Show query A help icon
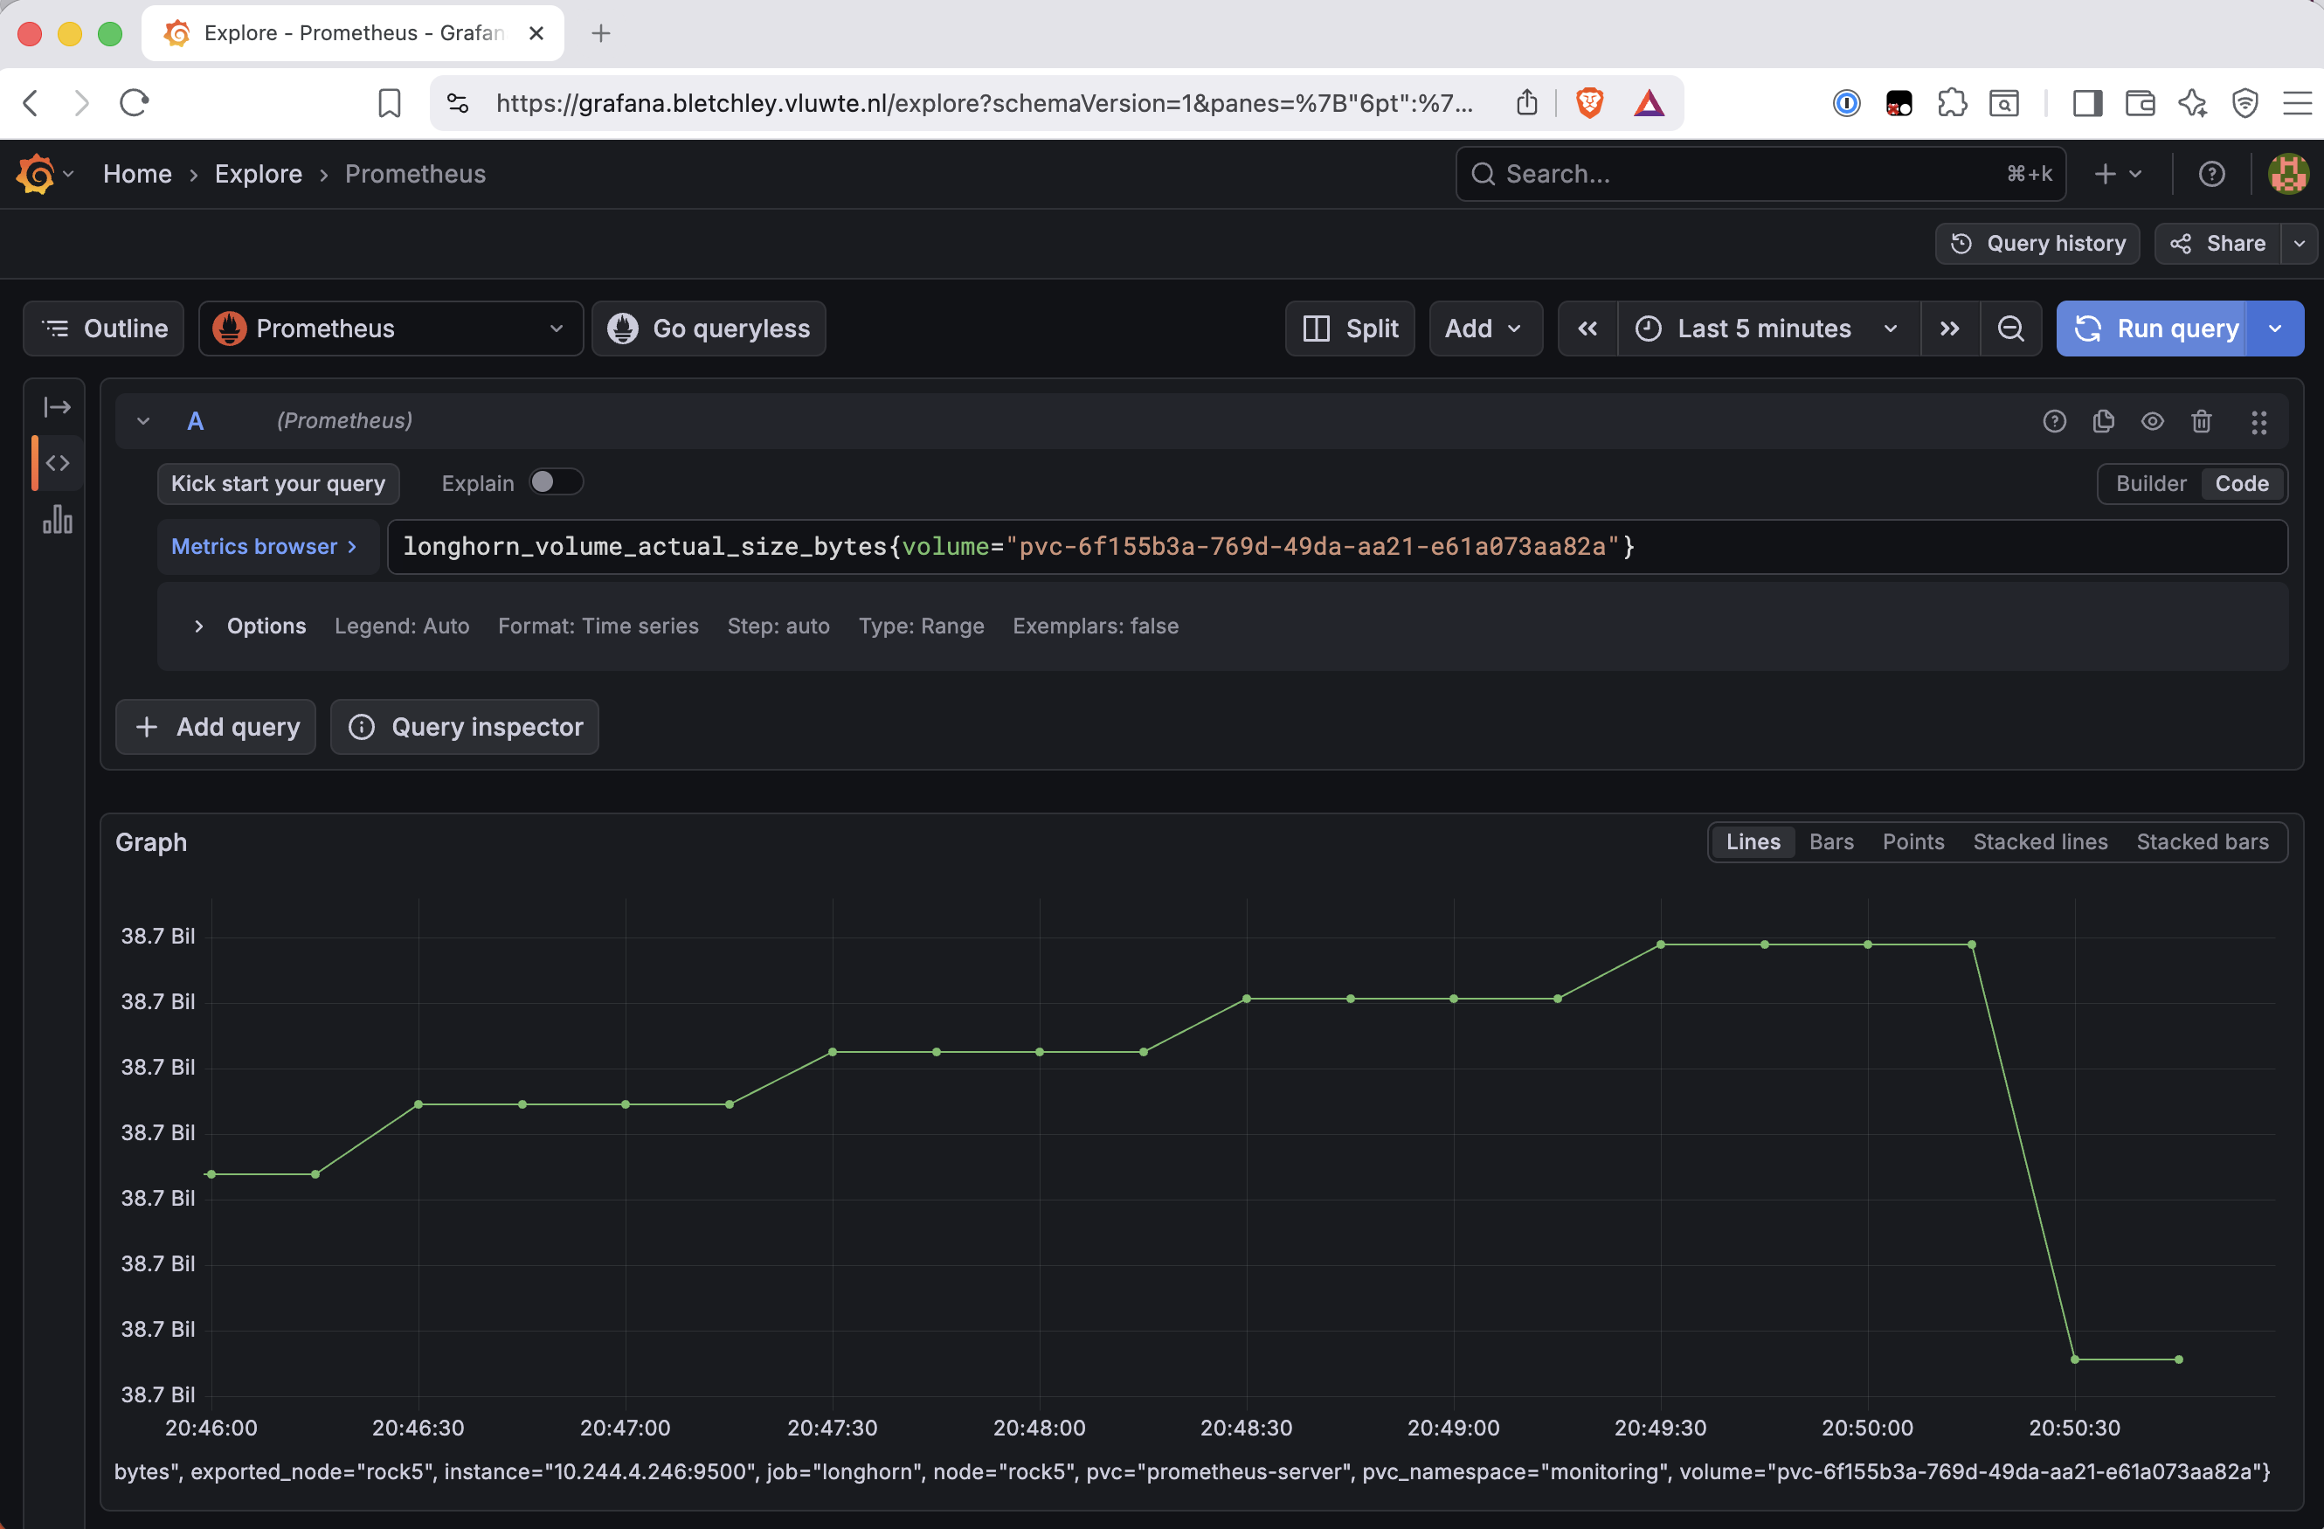 point(2055,421)
